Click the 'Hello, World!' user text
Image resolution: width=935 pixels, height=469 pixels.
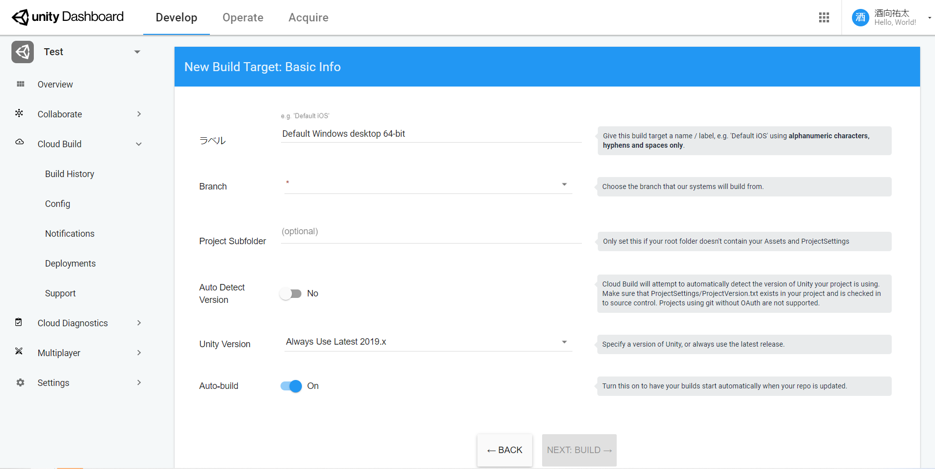coord(895,22)
